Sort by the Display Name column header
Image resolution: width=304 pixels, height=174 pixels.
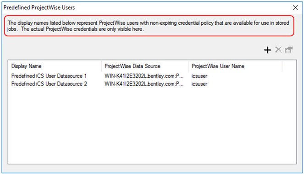click(x=55, y=66)
